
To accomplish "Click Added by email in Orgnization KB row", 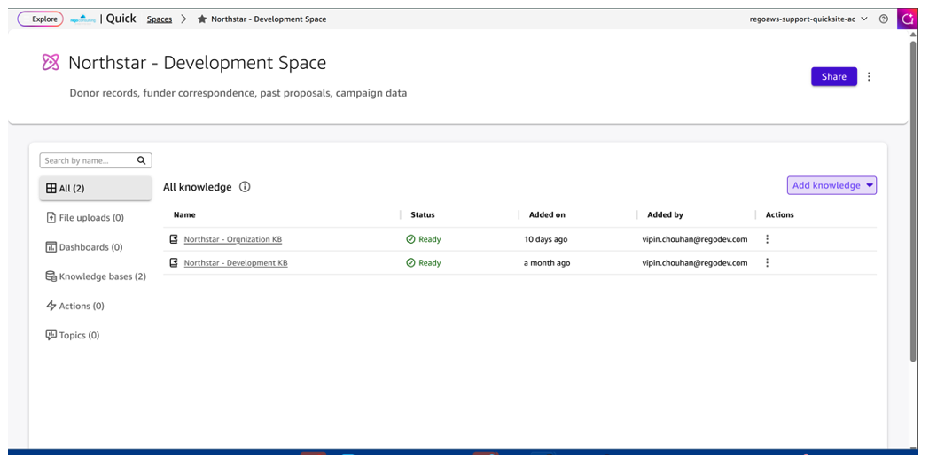I will coord(695,239).
